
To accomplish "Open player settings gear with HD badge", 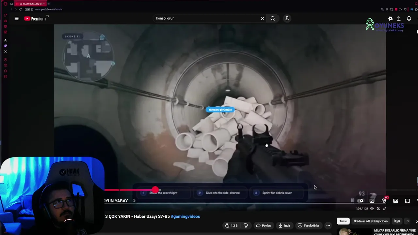I will point(384,200).
